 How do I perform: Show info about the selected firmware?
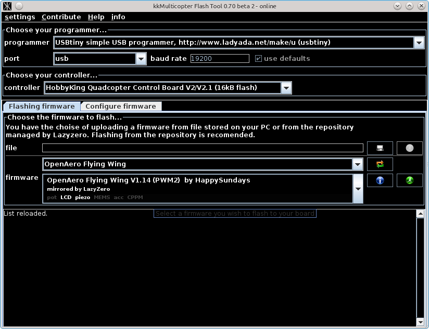[380, 180]
